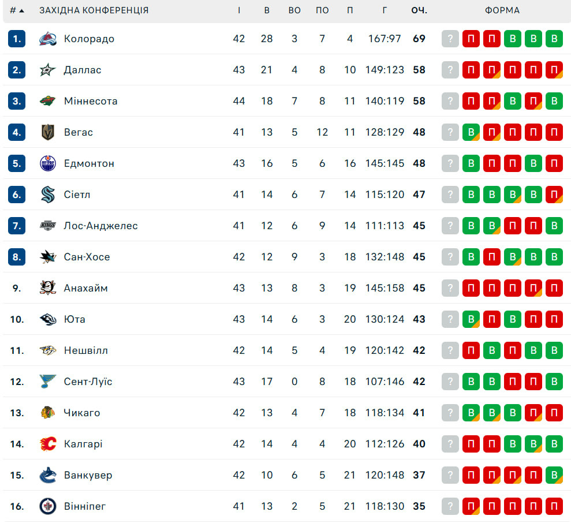Screen dimensions: 571x523
Task: Sort standings by the ОЧ. points column
Action: 419,10
